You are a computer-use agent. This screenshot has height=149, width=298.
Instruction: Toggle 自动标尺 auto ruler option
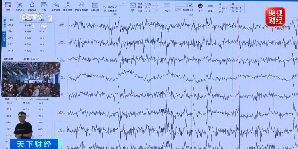click(x=110, y=7)
